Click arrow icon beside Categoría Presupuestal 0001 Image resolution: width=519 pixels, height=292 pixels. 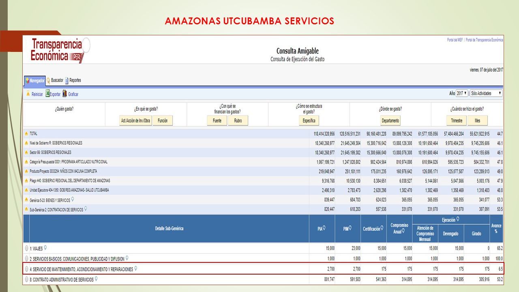click(26, 161)
